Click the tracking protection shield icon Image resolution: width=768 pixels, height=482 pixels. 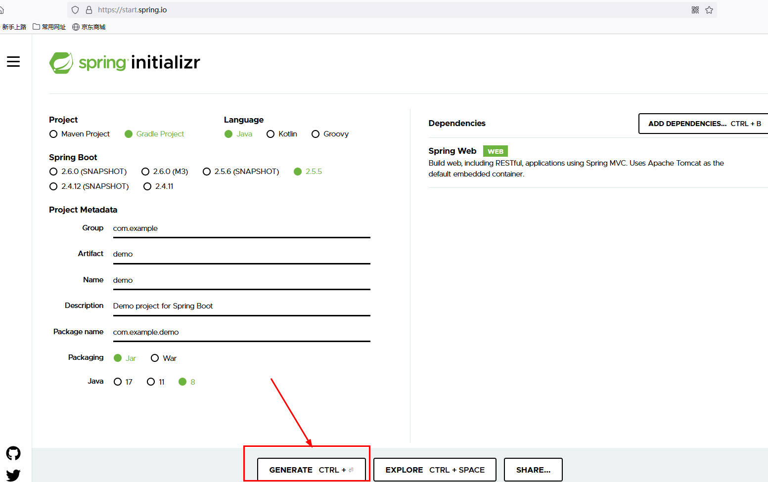(x=75, y=9)
